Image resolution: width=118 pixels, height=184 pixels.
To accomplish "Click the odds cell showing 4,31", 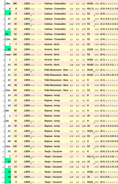I will click(x=71, y=126).
